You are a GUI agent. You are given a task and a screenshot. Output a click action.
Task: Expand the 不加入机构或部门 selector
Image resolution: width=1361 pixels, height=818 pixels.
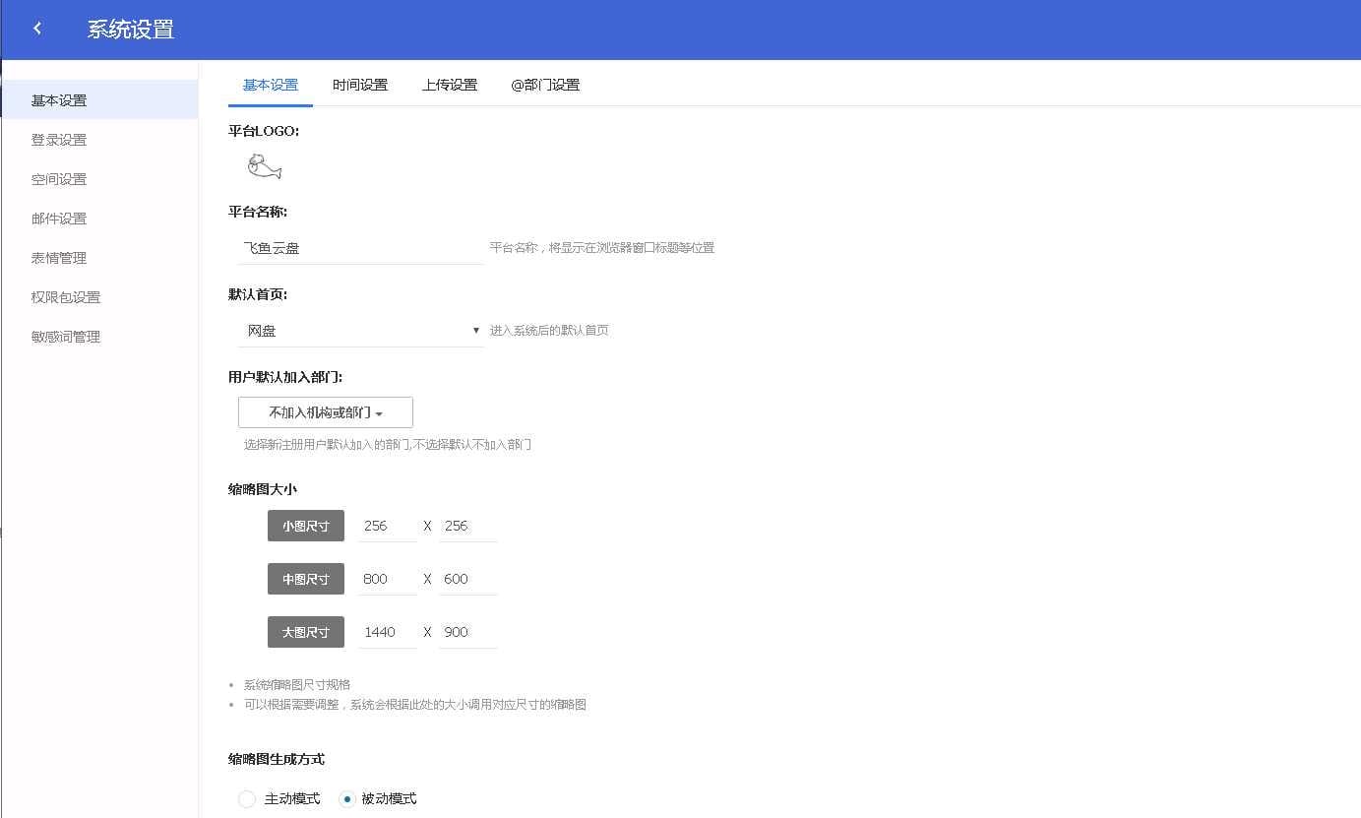325,411
